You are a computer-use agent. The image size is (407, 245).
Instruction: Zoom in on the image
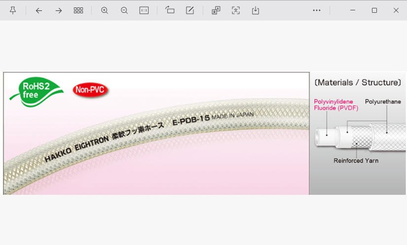pyautogui.click(x=105, y=10)
